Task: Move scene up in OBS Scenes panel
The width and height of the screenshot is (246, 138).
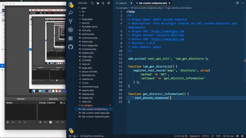Action: [x=20, y=122]
